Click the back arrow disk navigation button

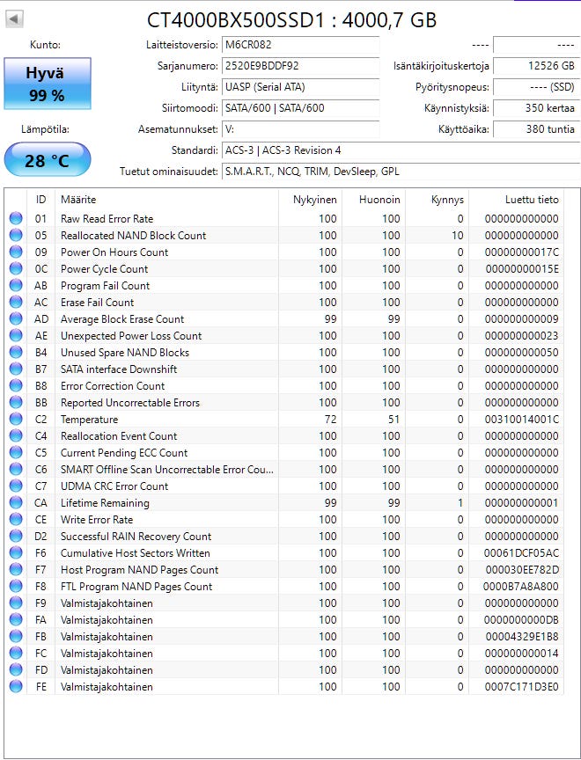coord(14,18)
